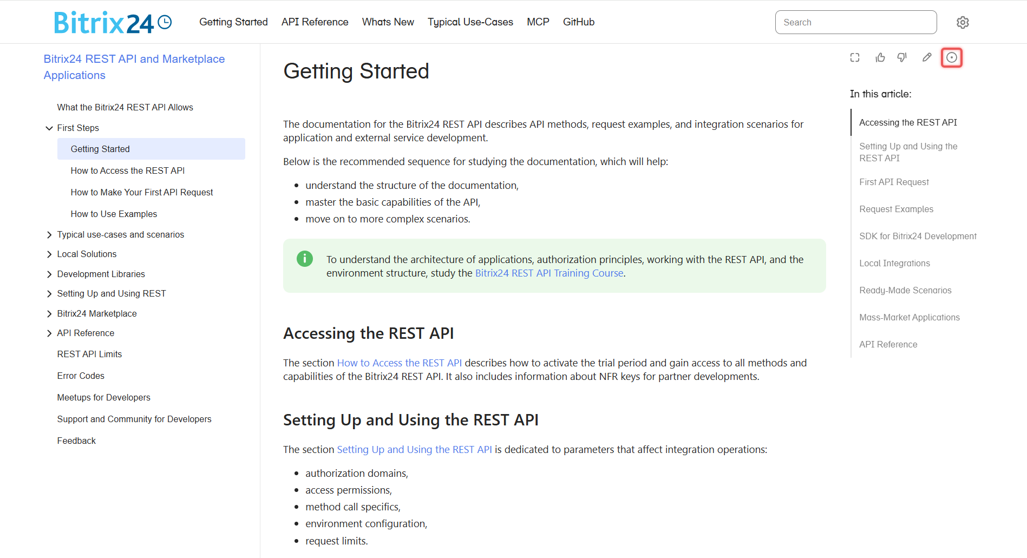
Task: Click the Search input field
Action: 855,22
